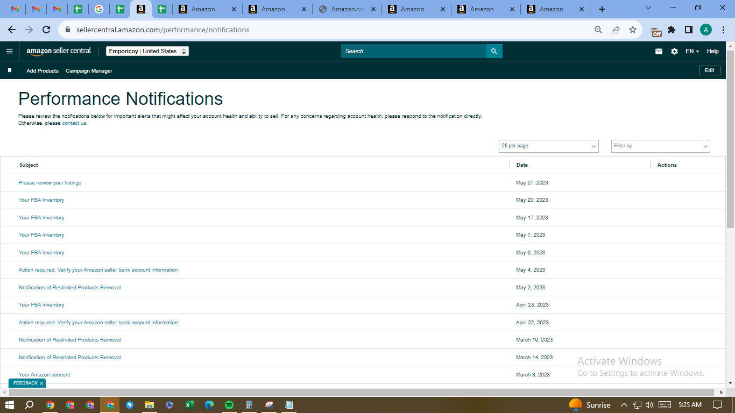Open the March 19 Restricted Products Removal notification
This screenshot has height=413, width=735.
click(x=70, y=340)
